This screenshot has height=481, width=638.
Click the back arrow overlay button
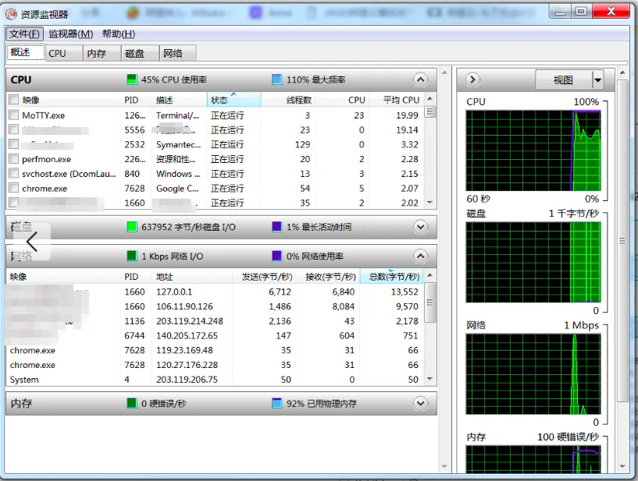pos(32,242)
